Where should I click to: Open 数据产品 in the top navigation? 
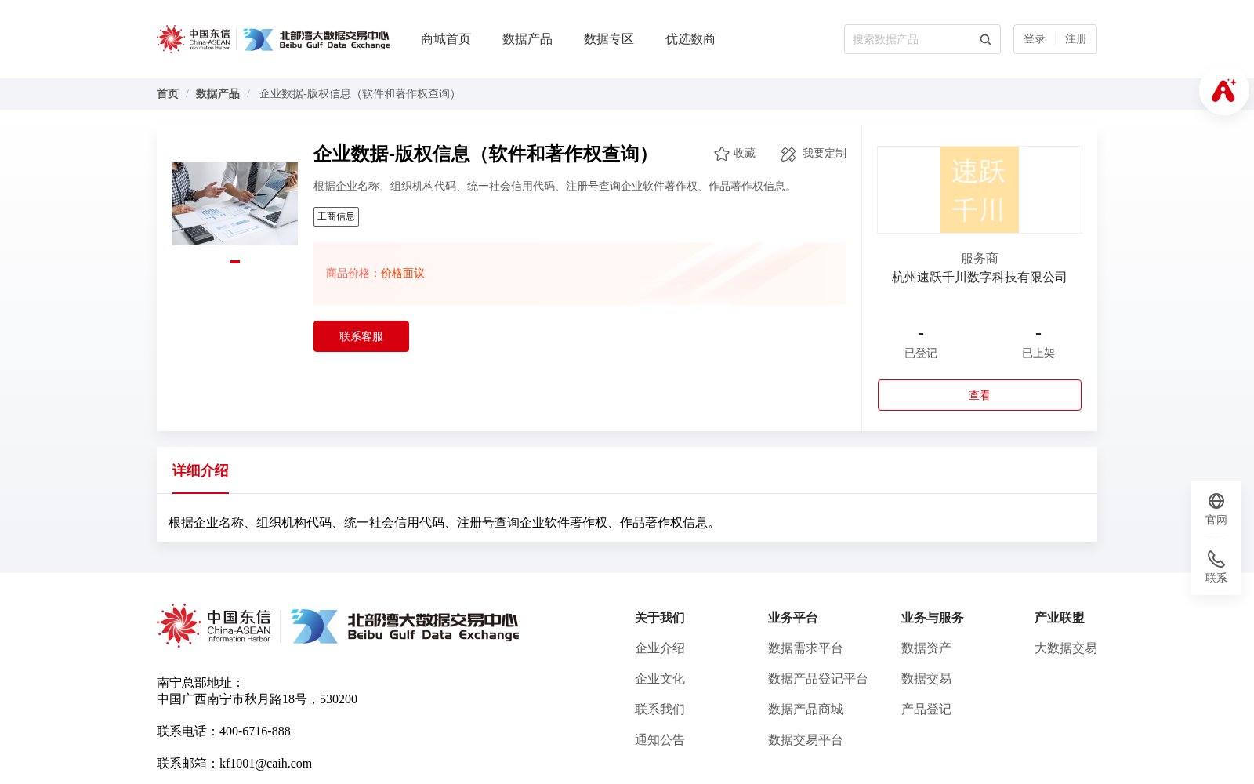click(x=527, y=39)
